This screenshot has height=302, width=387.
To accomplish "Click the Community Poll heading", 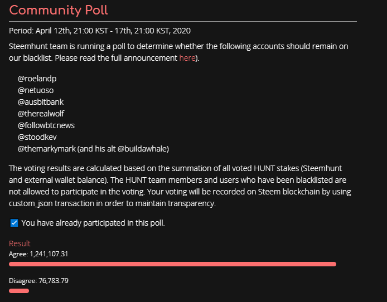I will click(59, 10).
